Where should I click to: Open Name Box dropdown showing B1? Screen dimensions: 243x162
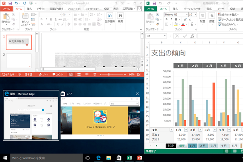point(164,36)
